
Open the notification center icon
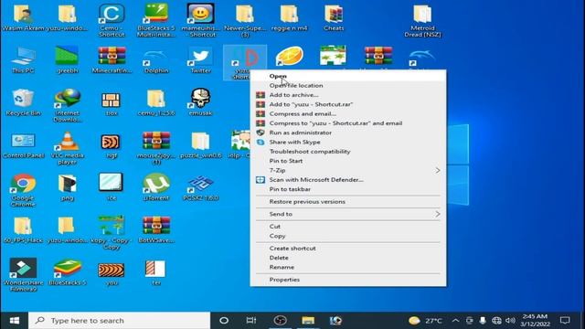(x=565, y=321)
